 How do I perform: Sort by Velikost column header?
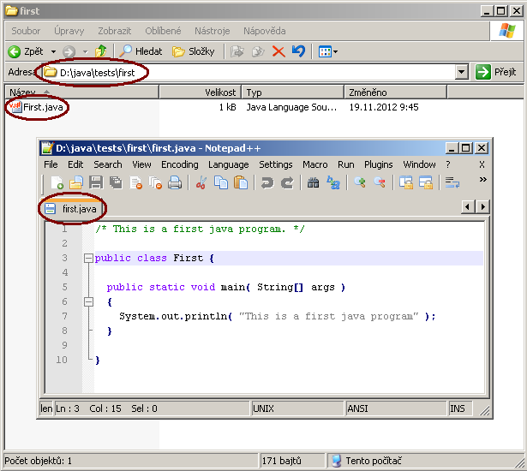point(200,92)
